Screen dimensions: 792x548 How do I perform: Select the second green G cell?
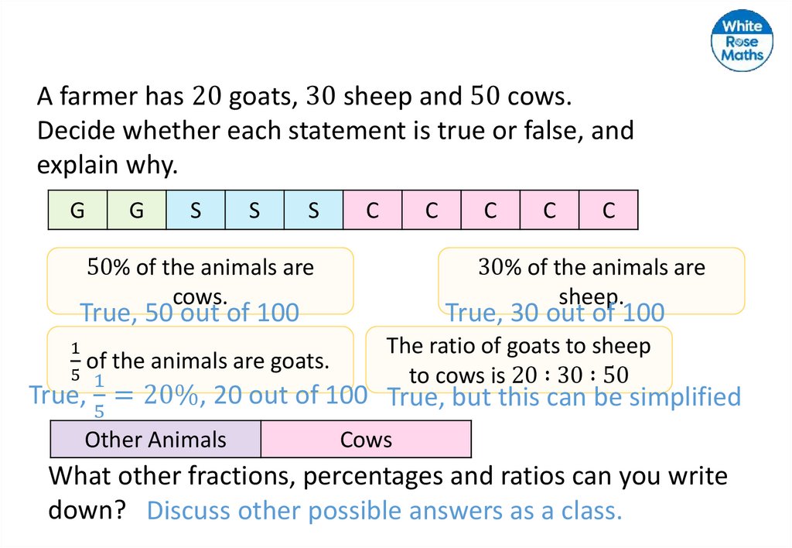coord(137,210)
